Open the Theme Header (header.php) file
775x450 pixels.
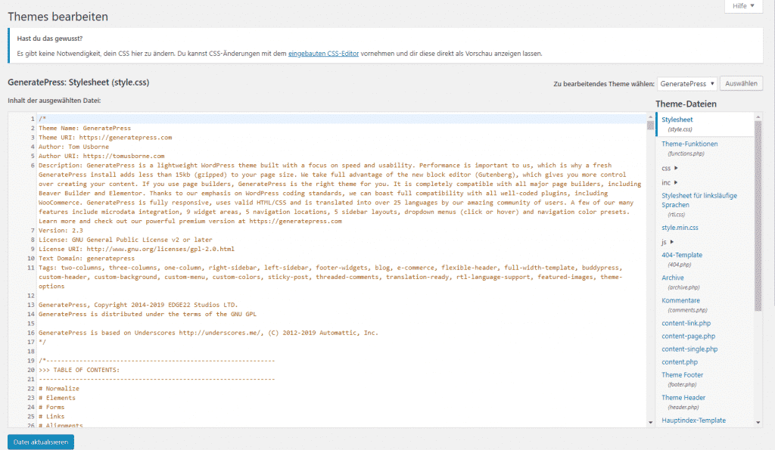click(x=683, y=398)
